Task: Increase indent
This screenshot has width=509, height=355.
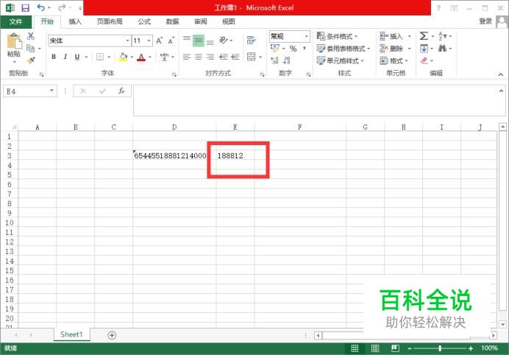Action: (x=235, y=57)
